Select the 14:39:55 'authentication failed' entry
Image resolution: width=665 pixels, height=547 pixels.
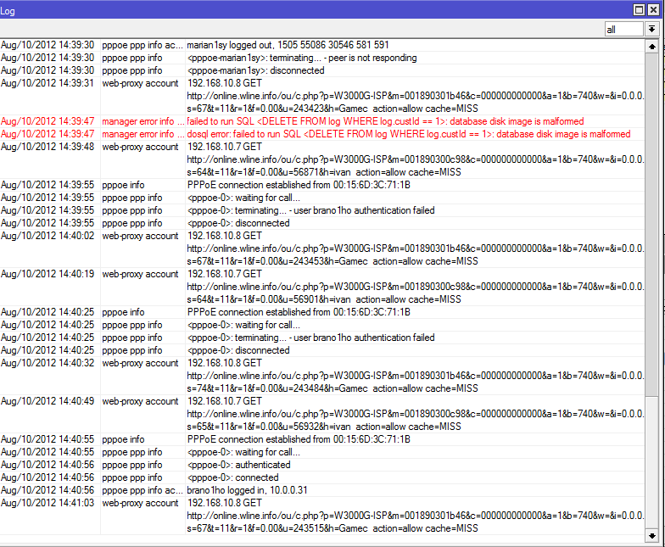point(322,210)
